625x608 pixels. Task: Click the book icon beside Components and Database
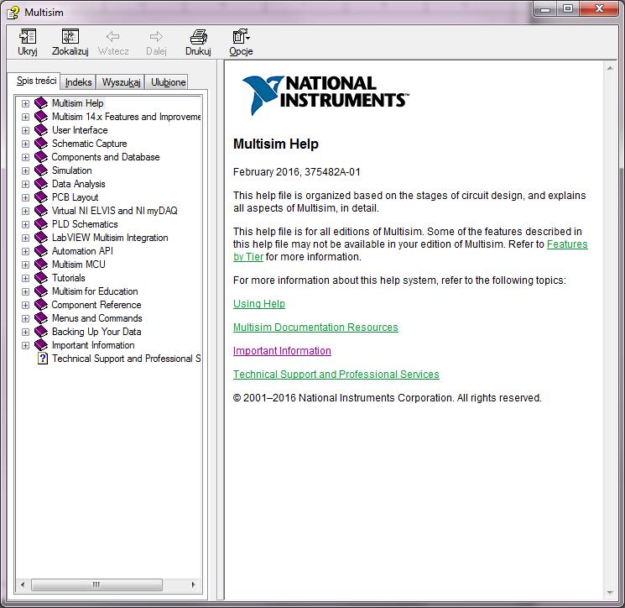(x=41, y=157)
